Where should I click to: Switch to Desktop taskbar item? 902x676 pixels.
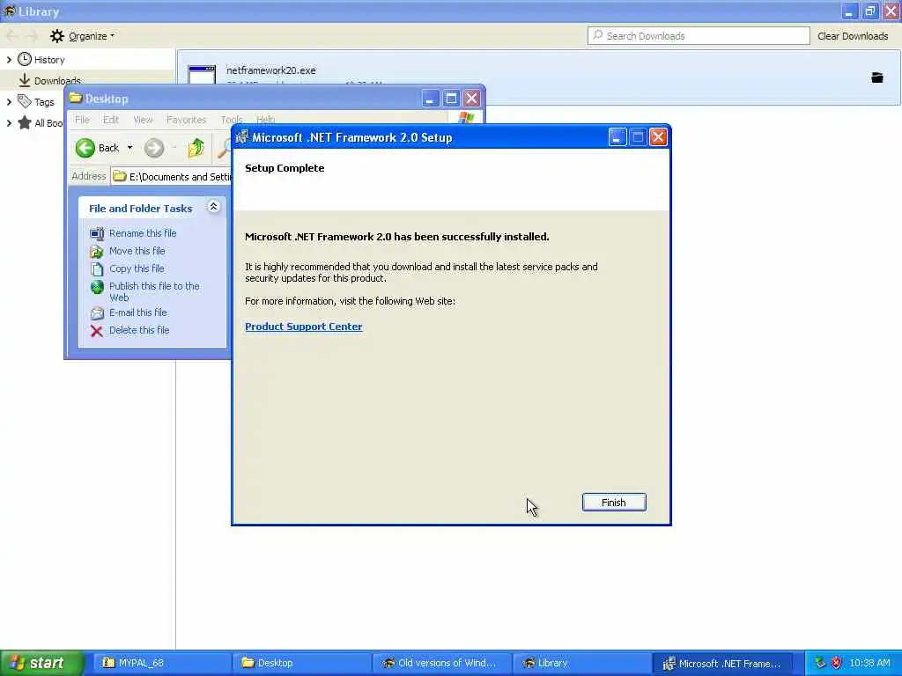pos(301,664)
